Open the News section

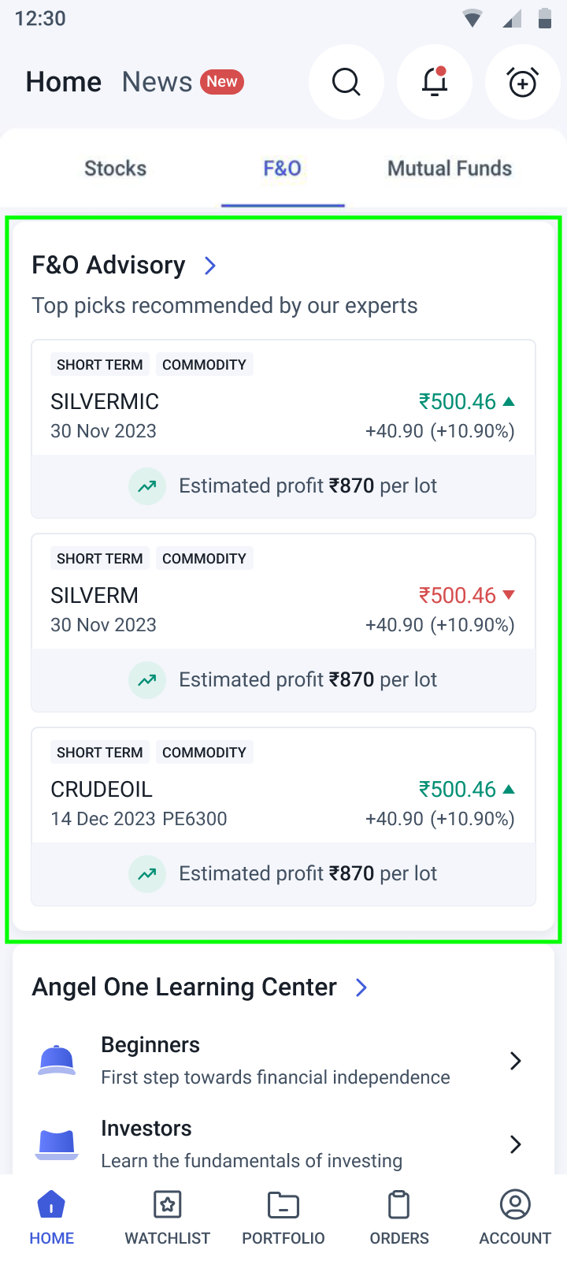tap(157, 82)
